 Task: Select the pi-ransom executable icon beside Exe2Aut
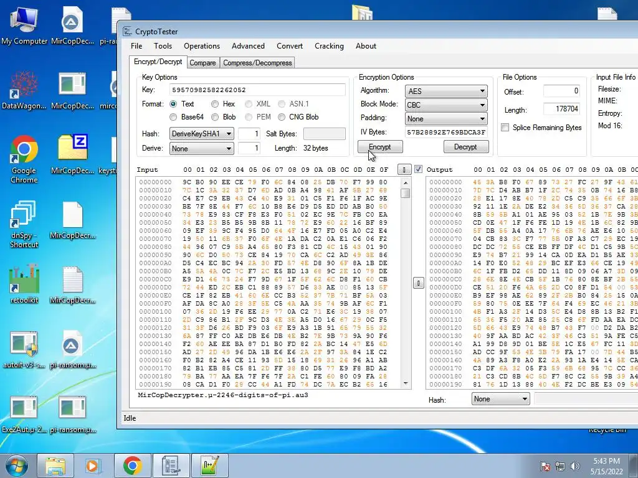[73, 415]
